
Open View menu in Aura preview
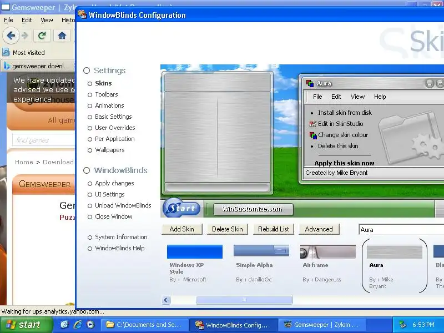point(357,97)
